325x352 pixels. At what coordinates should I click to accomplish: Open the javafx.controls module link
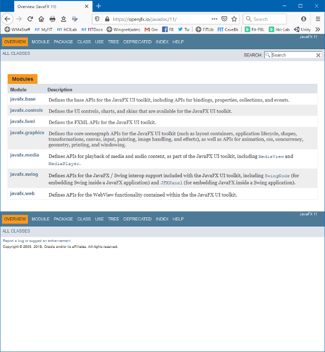26,110
